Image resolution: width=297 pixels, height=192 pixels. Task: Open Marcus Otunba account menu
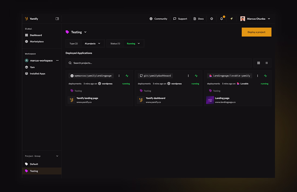[255, 19]
